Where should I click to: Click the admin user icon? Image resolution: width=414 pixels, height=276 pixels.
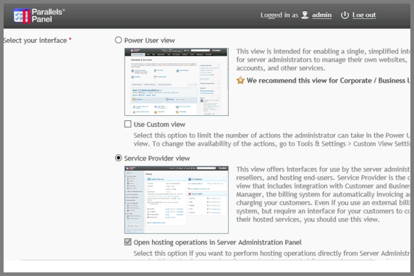pyautogui.click(x=305, y=14)
